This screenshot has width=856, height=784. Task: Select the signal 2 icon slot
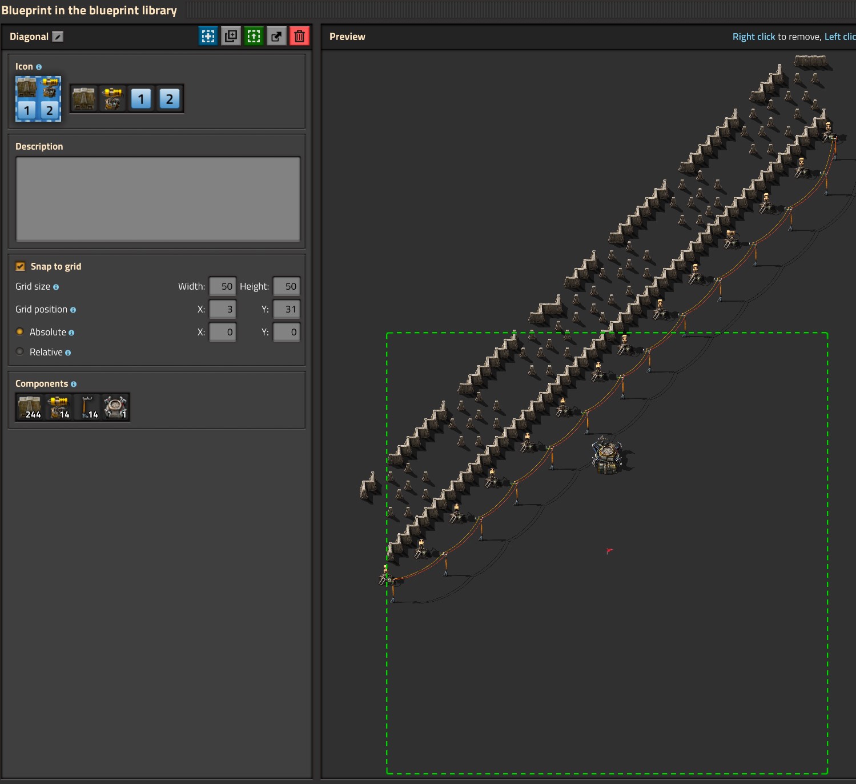(170, 99)
